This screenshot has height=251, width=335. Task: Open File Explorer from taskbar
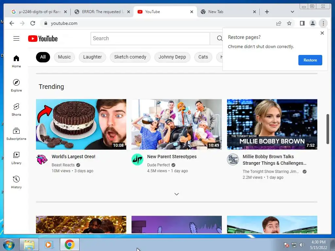click(x=29, y=244)
